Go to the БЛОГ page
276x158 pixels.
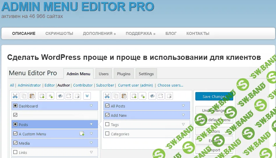coord(171,33)
